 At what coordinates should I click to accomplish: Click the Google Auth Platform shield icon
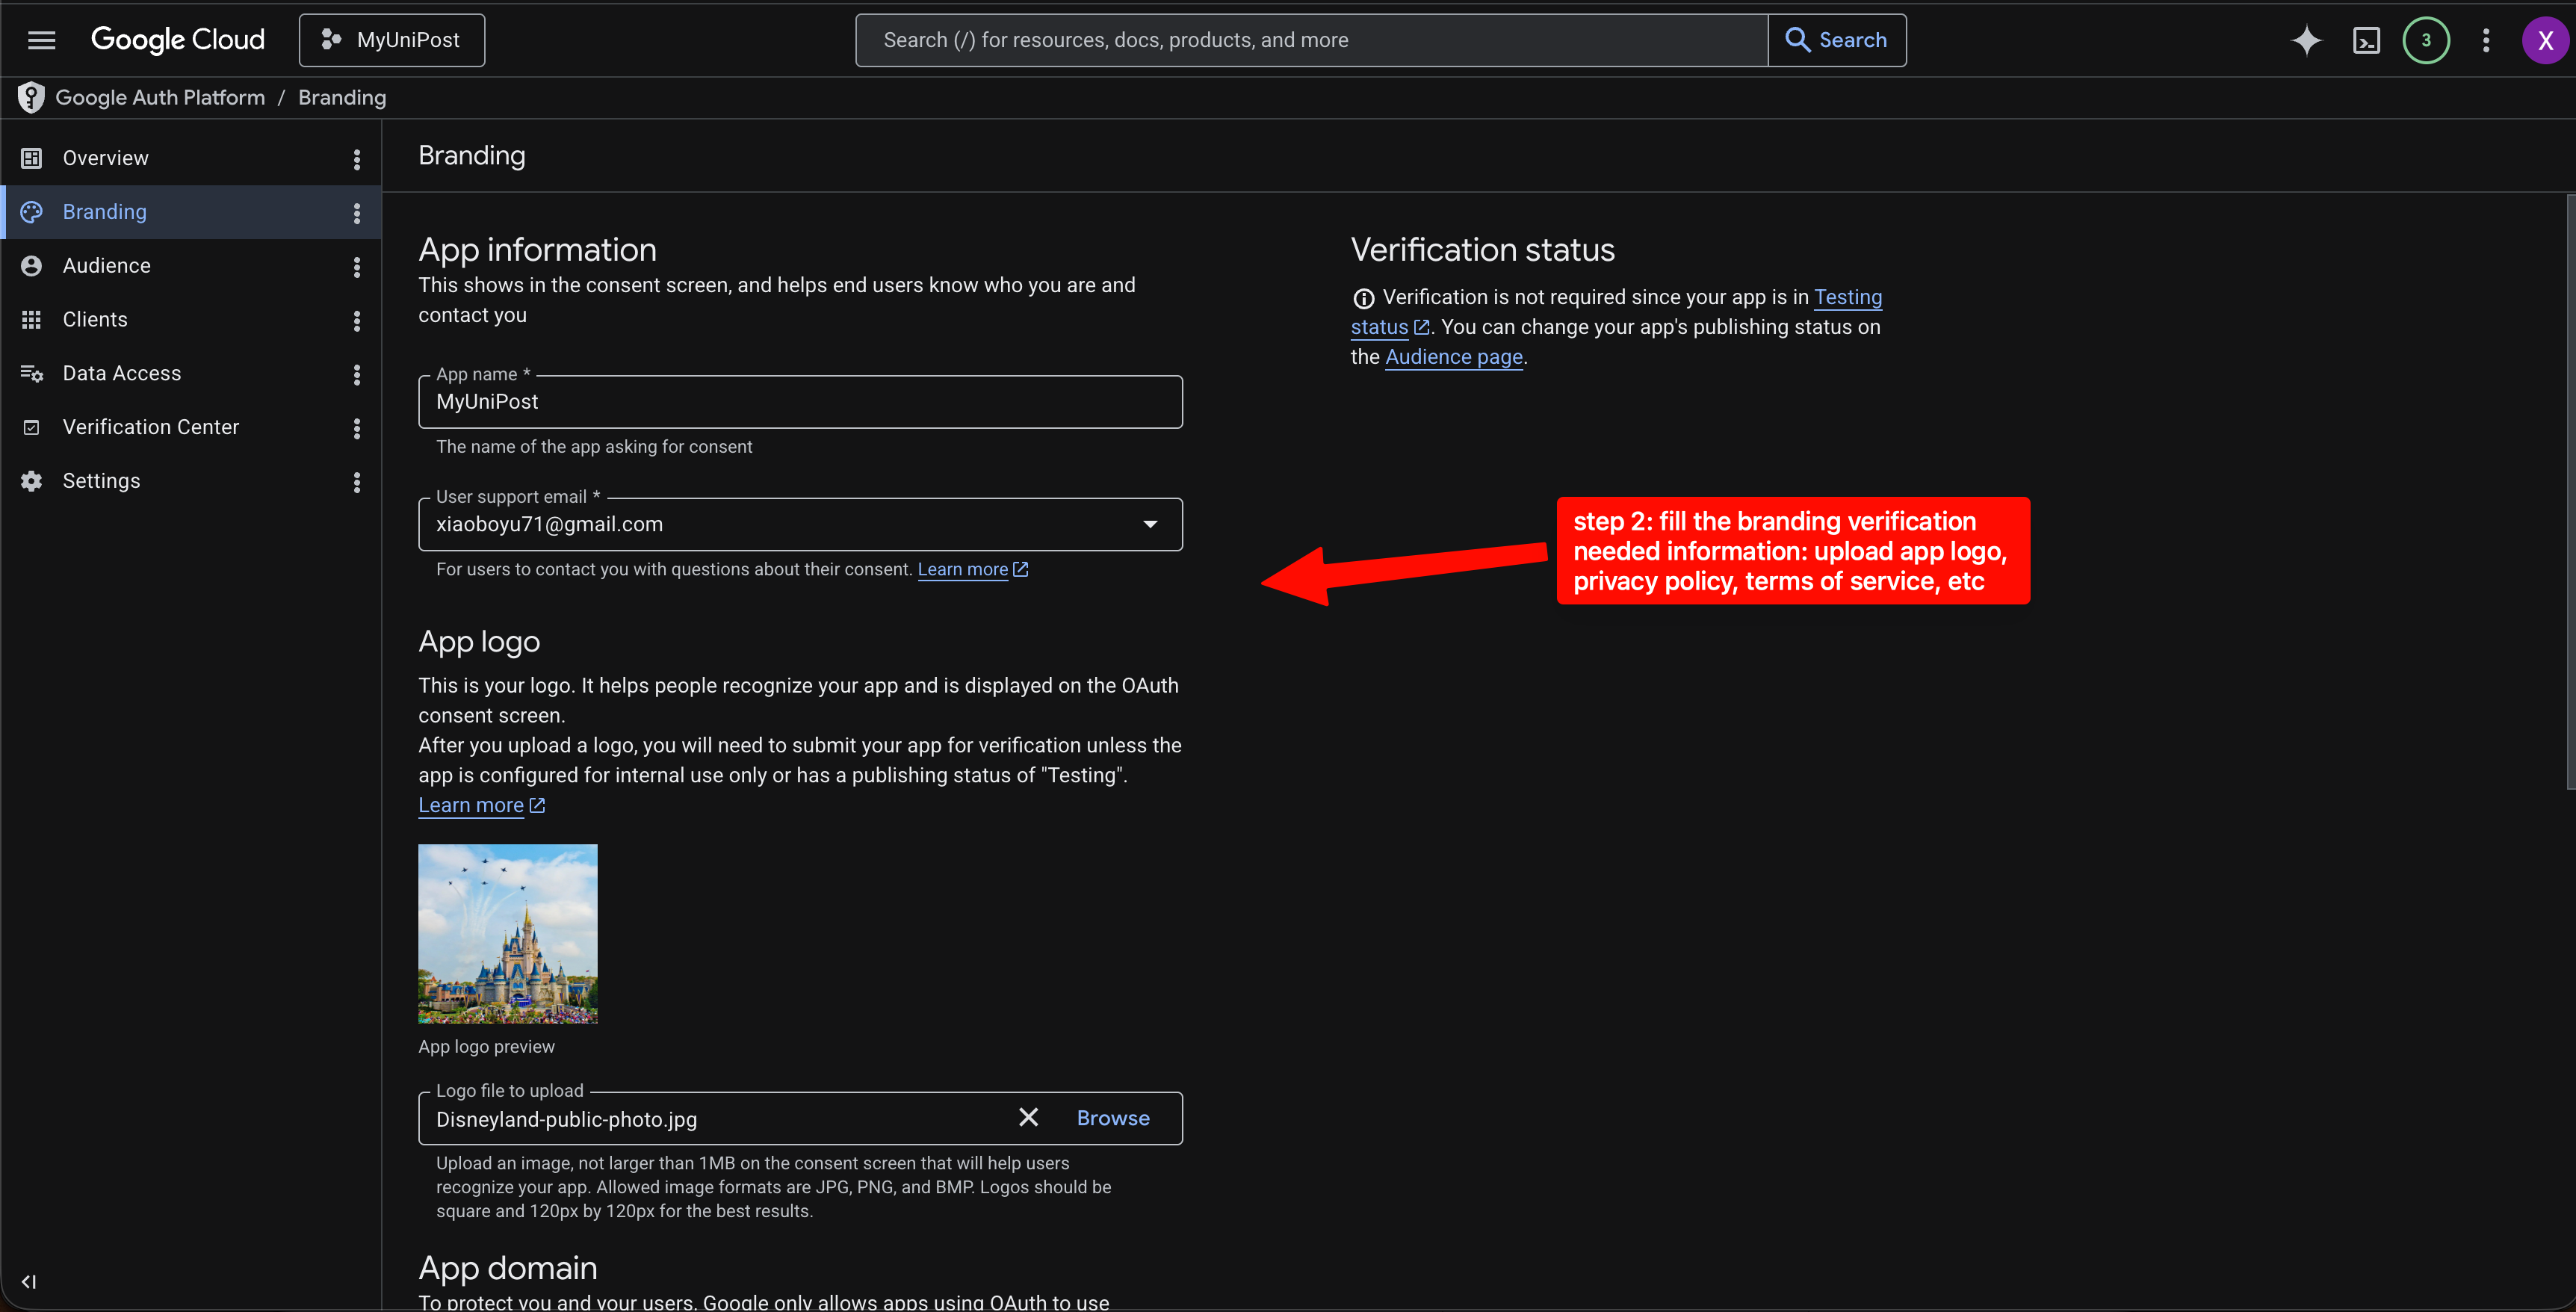[31, 97]
